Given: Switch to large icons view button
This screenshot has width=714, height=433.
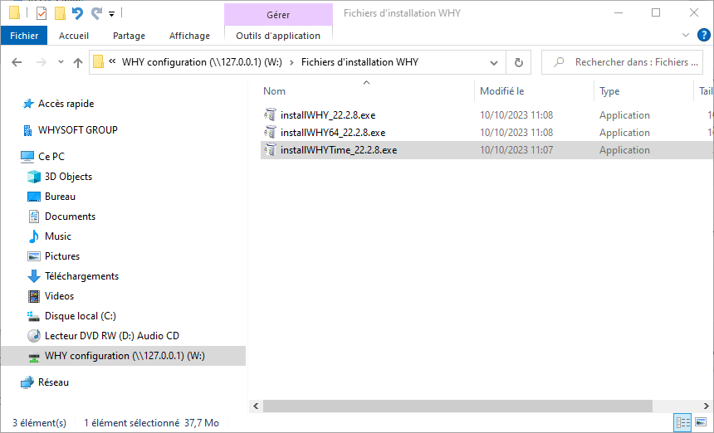Looking at the screenshot, I should tap(702, 423).
